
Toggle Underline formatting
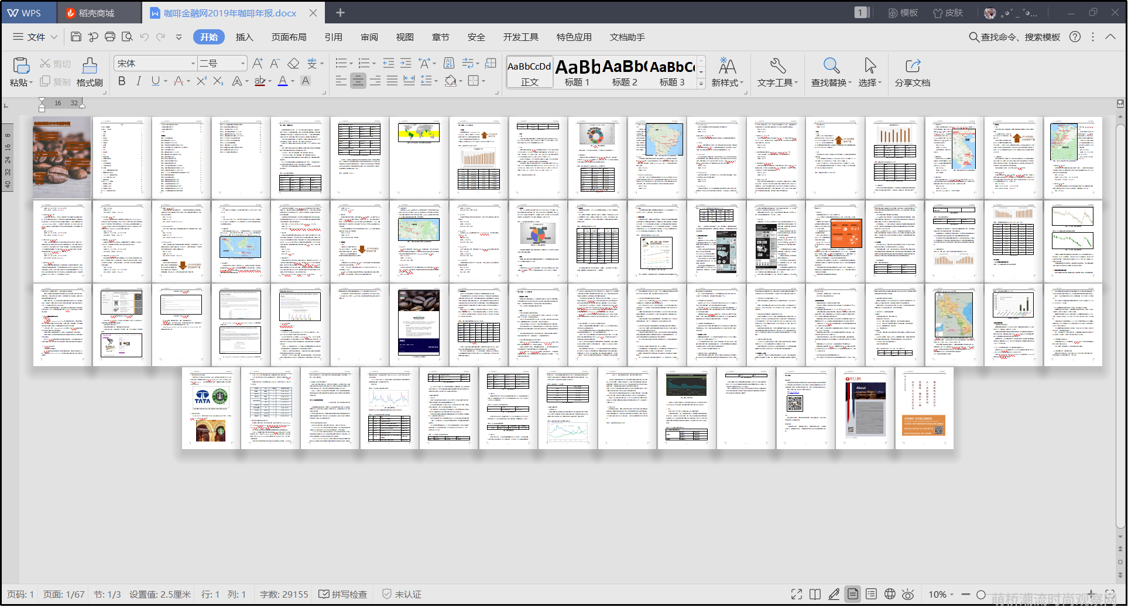[x=155, y=81]
